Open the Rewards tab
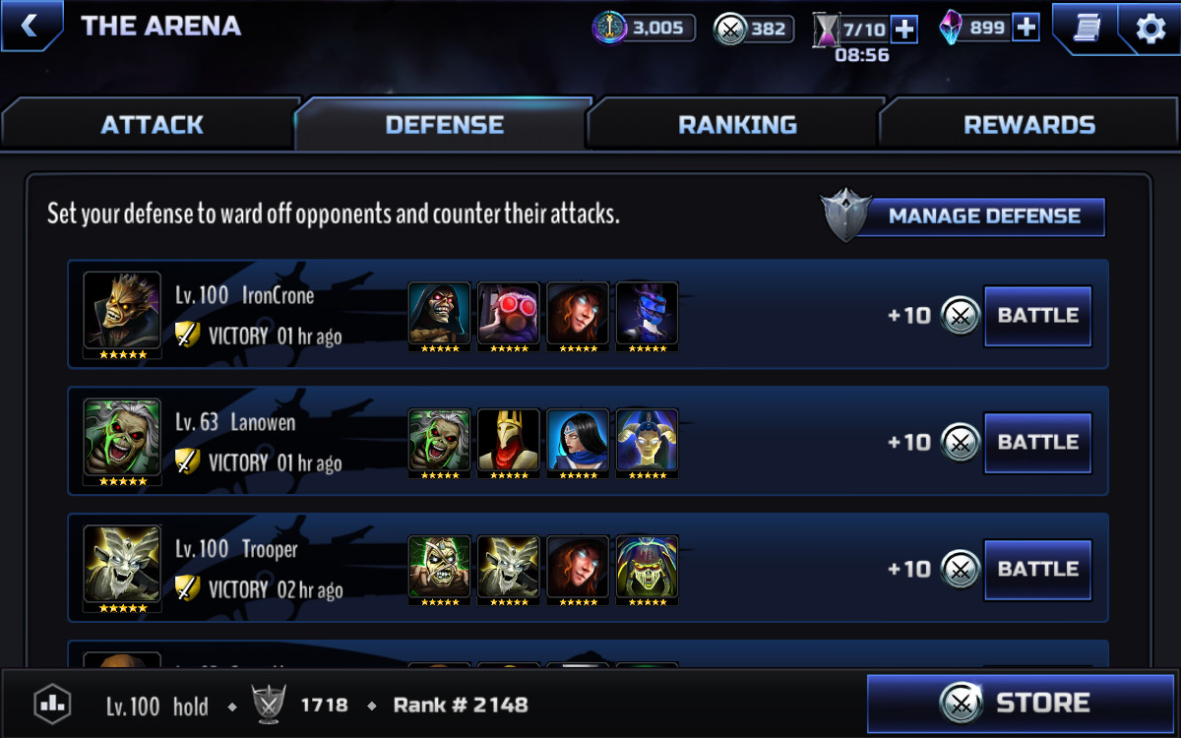The height and width of the screenshot is (738, 1181). click(1029, 124)
